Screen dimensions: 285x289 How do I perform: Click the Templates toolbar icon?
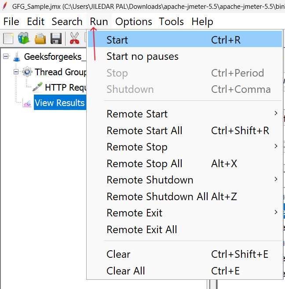[23, 38]
